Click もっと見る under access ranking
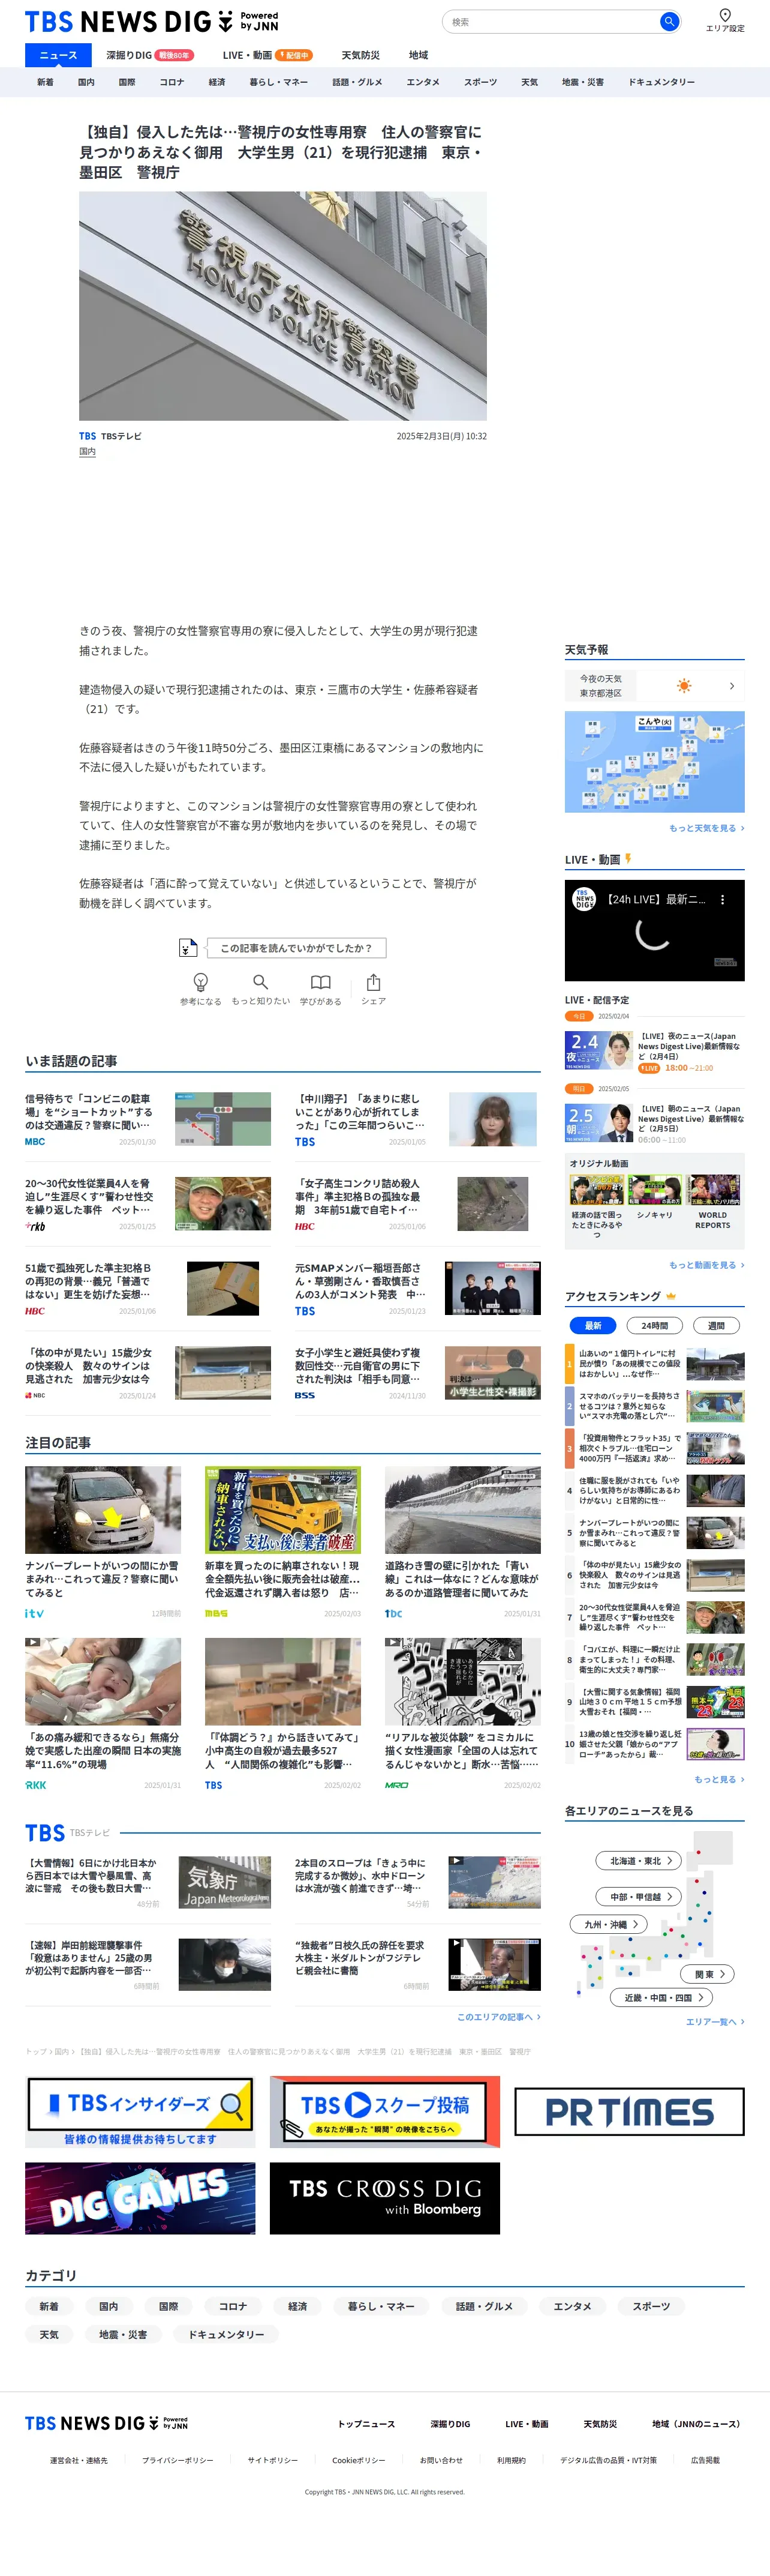 click(x=719, y=1779)
